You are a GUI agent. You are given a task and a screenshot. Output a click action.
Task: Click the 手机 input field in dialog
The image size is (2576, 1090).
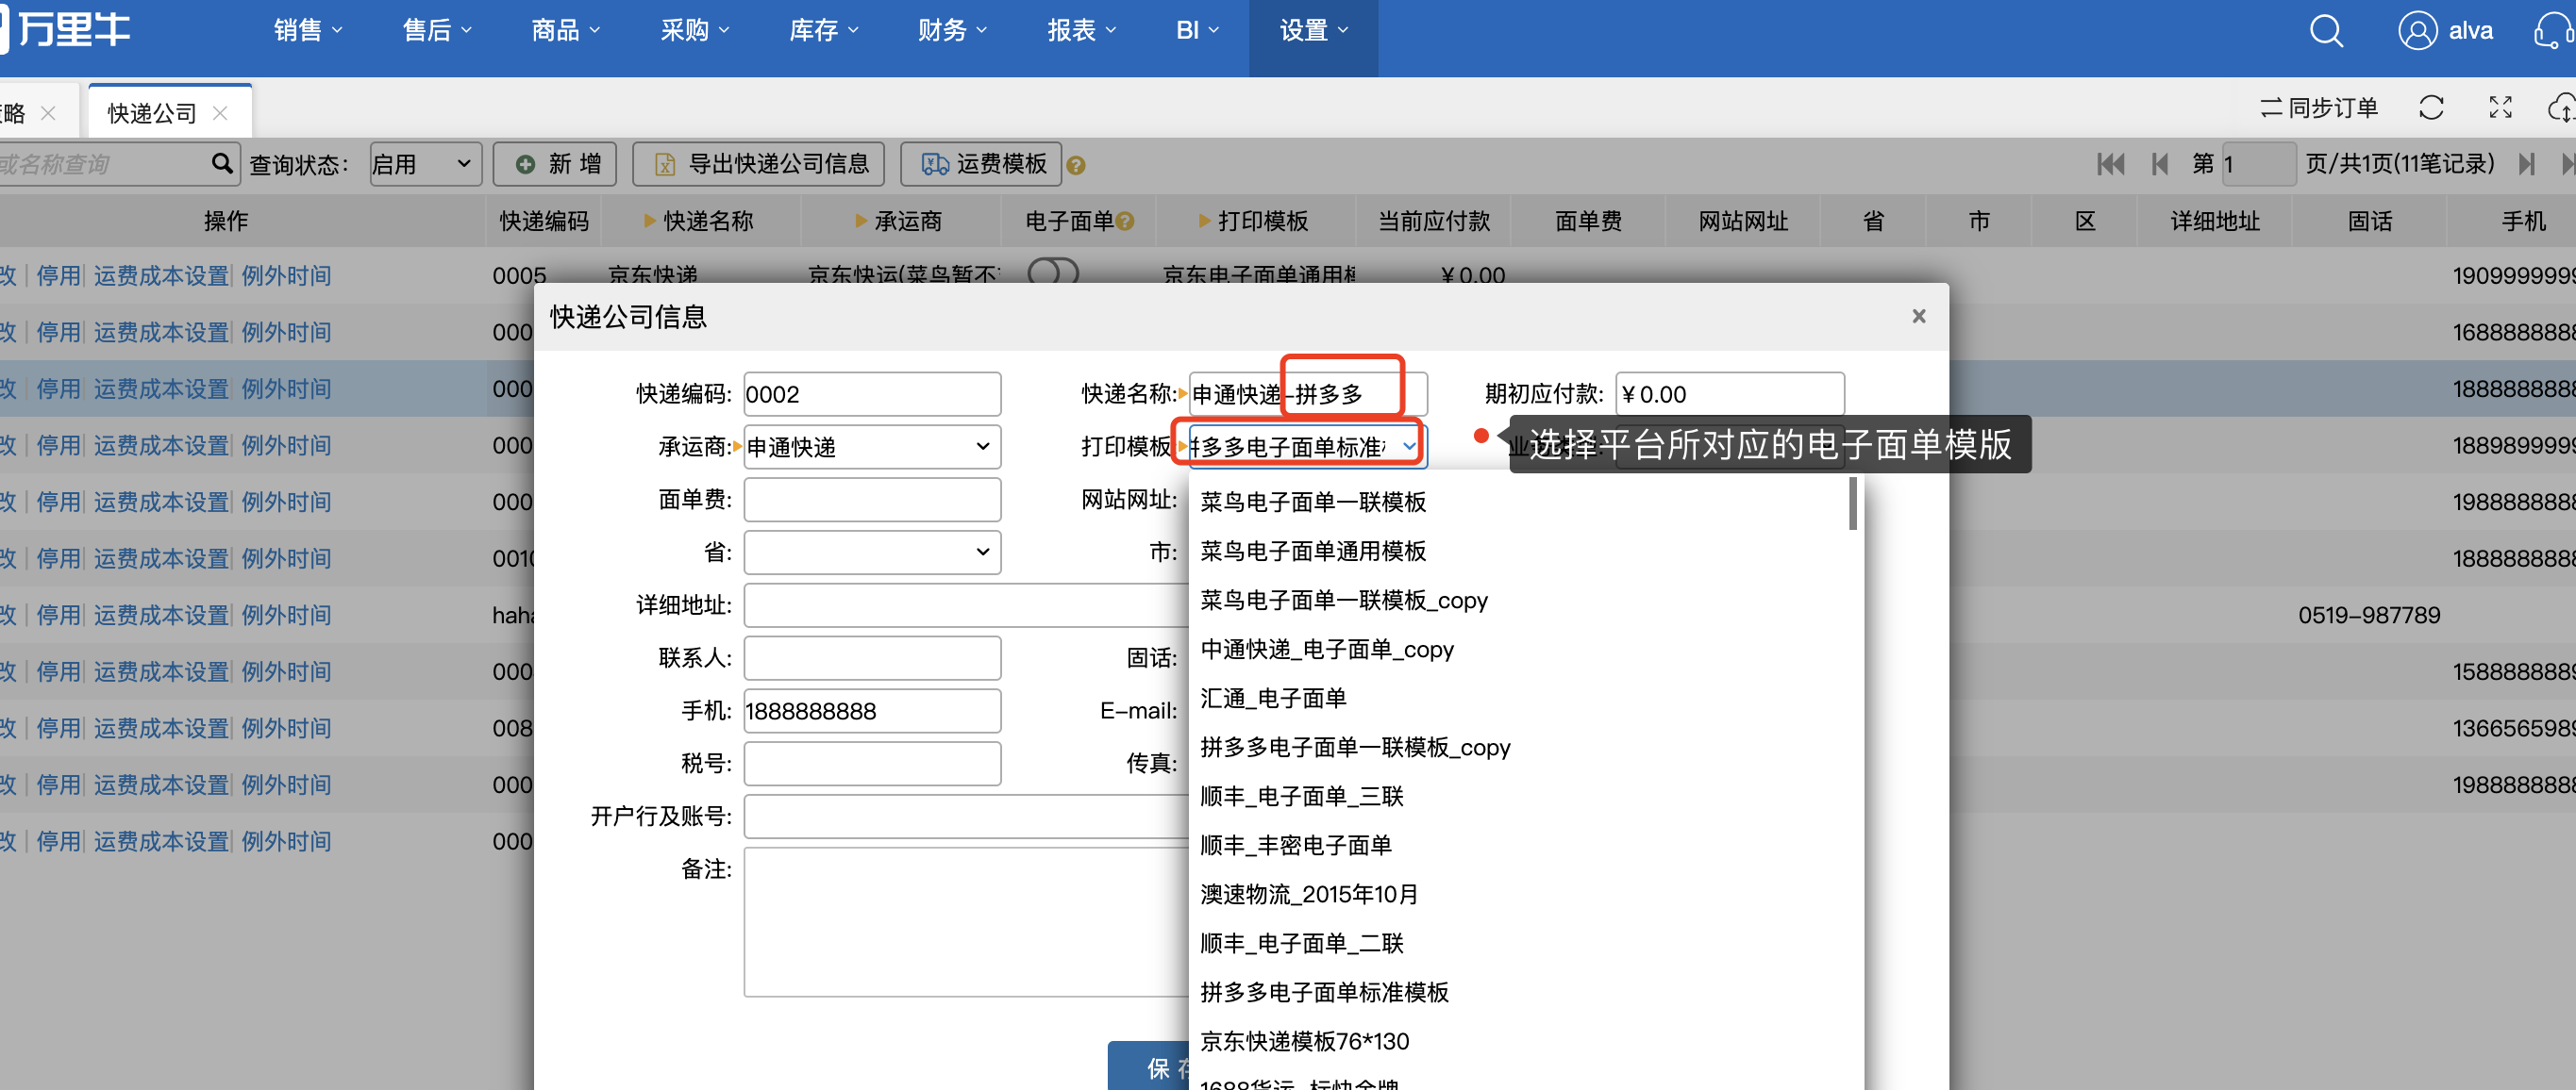871,710
